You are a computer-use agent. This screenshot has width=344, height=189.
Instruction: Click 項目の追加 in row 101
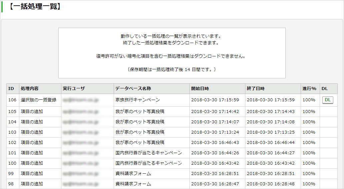click(32, 153)
